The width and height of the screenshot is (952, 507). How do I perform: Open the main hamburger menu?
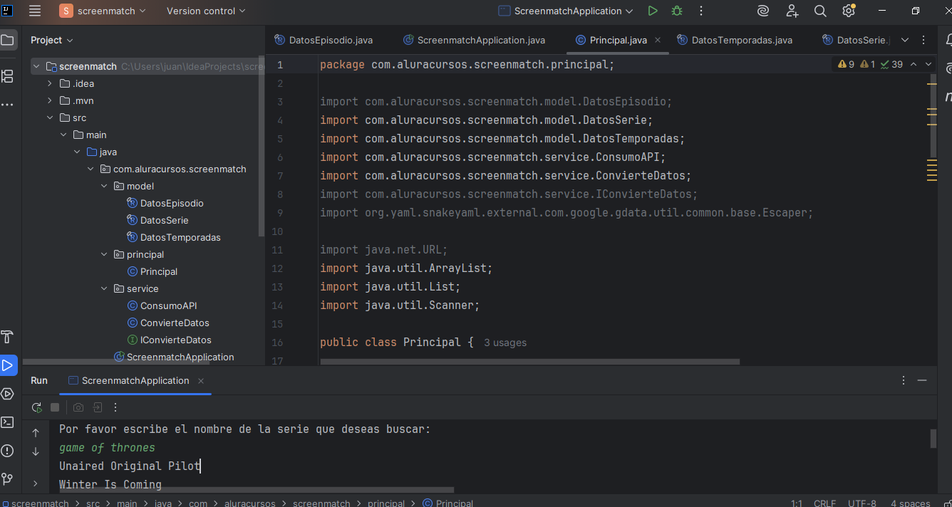pyautogui.click(x=35, y=11)
